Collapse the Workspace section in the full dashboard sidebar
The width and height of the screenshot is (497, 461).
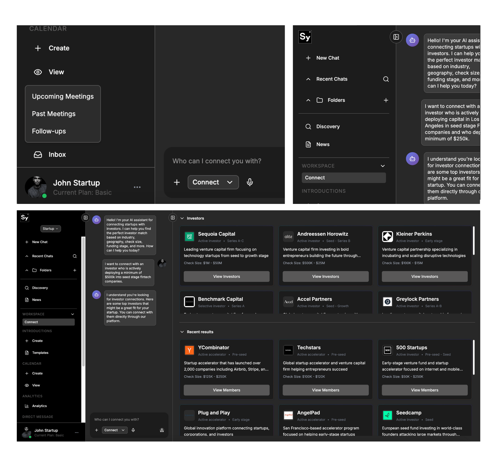point(72,314)
